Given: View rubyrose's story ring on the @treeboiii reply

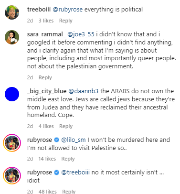Looking at the screenshot, I should click(12, 175).
